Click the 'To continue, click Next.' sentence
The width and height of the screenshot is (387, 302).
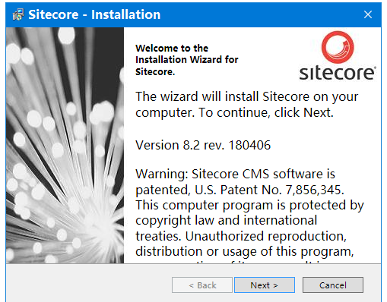point(266,112)
